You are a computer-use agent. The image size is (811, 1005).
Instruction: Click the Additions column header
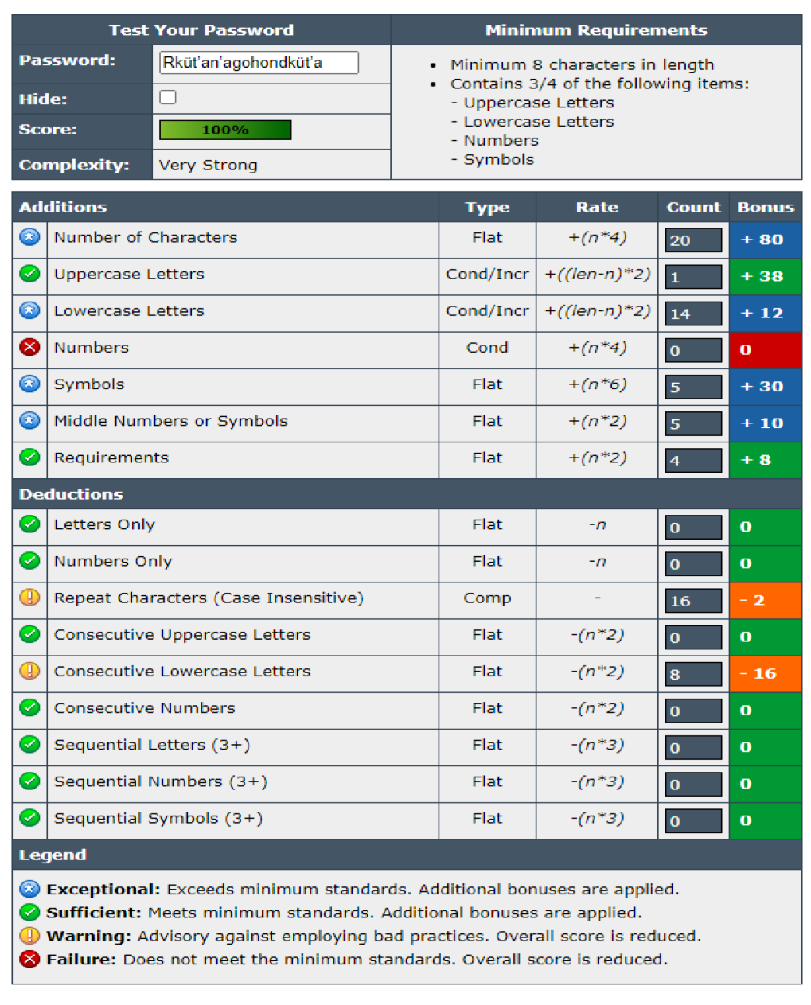[64, 208]
